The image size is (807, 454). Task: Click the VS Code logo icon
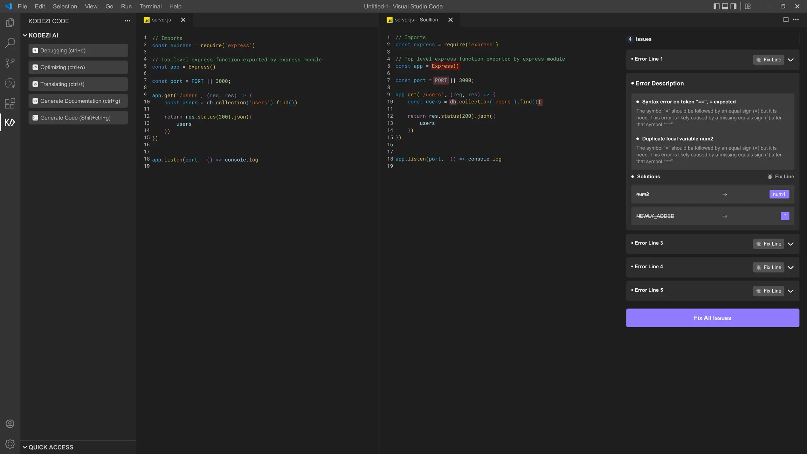[8, 6]
